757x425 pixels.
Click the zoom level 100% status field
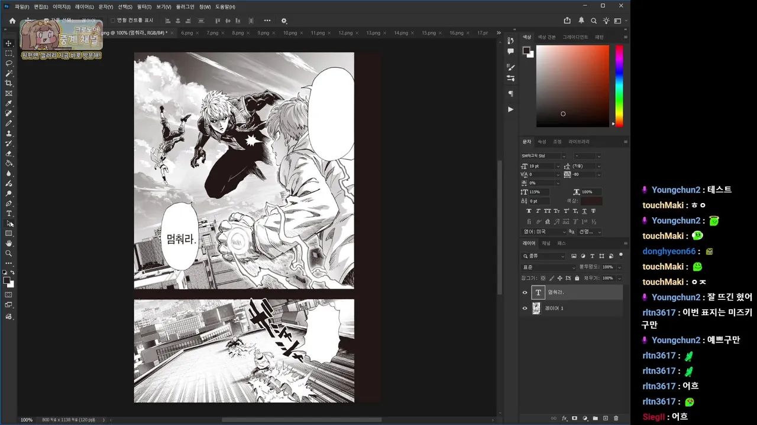27,420
